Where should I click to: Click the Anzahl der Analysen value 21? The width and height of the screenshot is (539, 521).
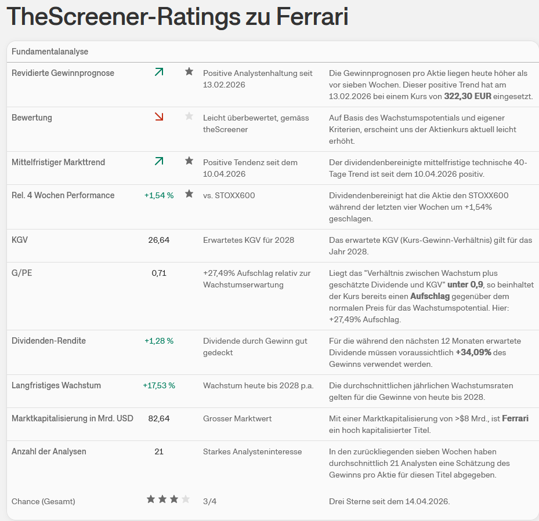pos(159,451)
